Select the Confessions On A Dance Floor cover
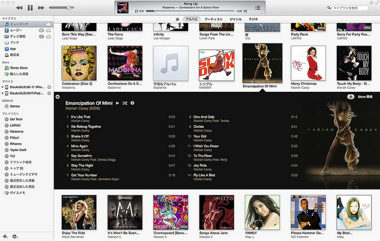The image size is (380, 241). (x=125, y=63)
